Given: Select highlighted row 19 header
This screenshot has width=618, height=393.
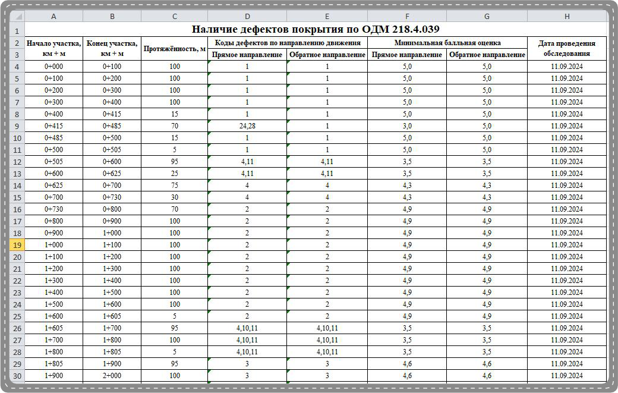Looking at the screenshot, I should [17, 245].
